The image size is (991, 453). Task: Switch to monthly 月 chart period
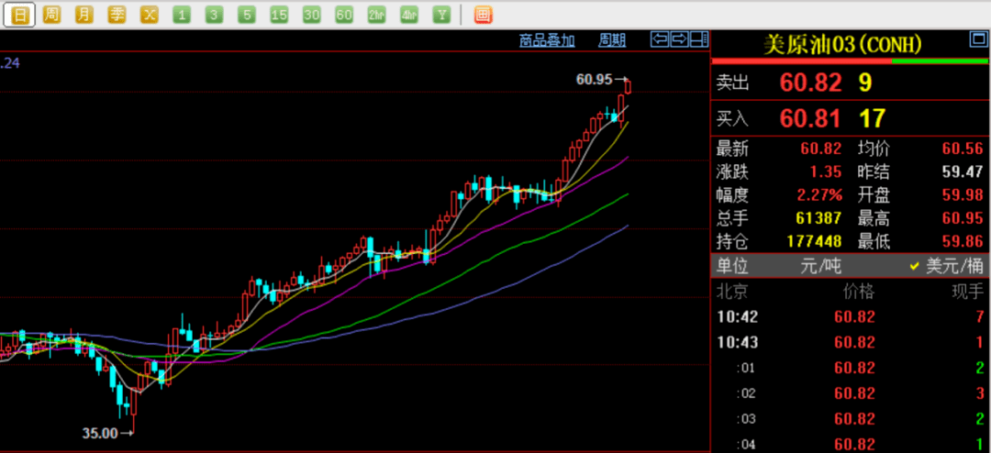click(x=84, y=15)
